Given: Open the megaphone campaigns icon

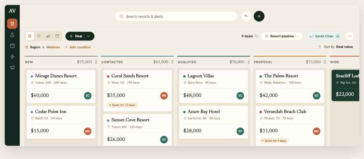Looking at the screenshot, I should click(x=12, y=68).
